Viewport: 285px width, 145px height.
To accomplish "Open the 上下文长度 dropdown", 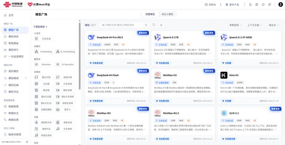I will [255, 25].
